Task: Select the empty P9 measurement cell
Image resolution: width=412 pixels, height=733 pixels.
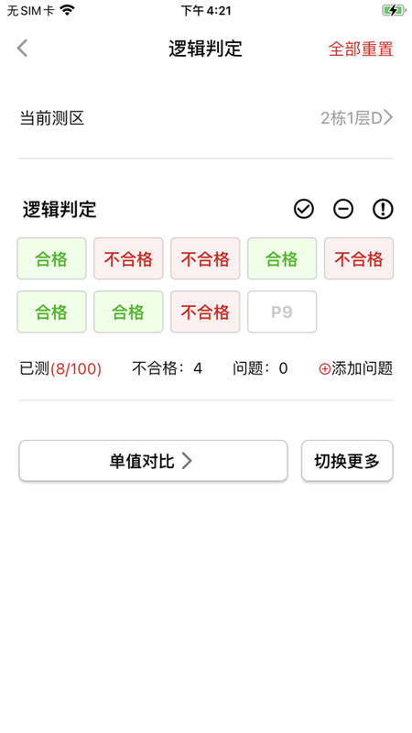Action: [x=282, y=312]
